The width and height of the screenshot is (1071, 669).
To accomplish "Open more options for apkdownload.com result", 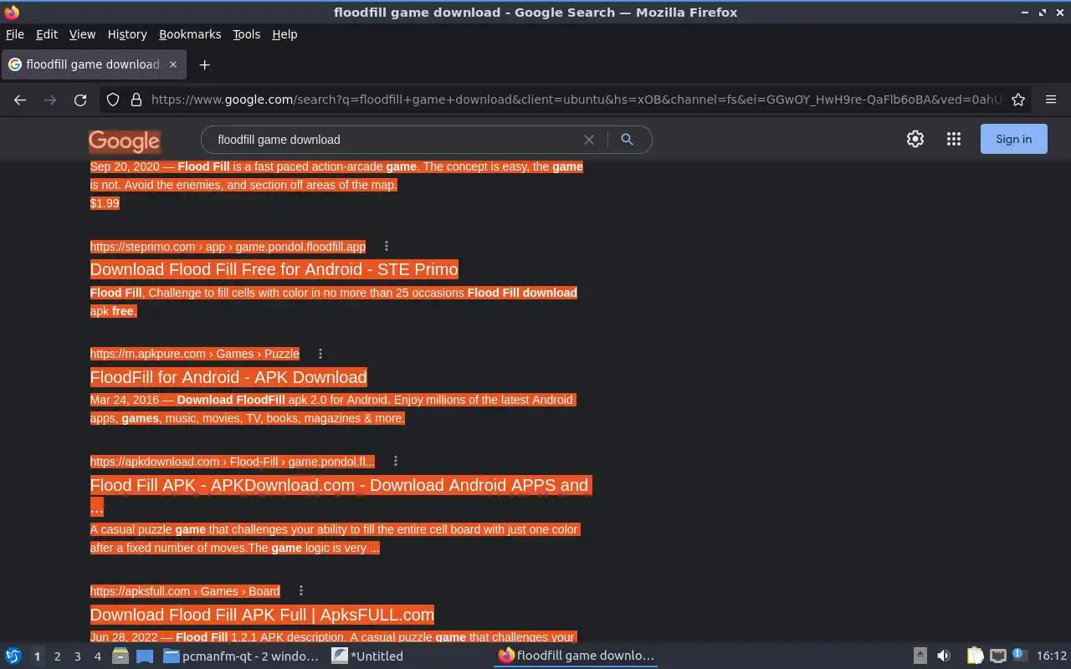I will tap(396, 461).
